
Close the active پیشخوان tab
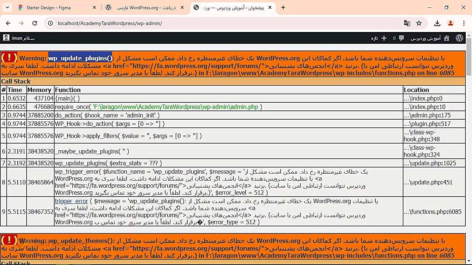tap(270, 7)
